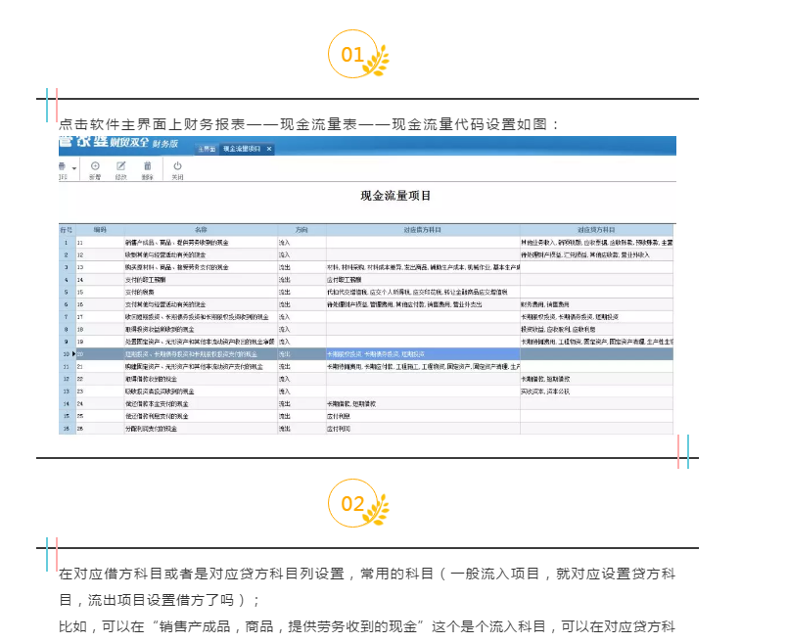Screen dimensions: 787x644
Task: Click the 对应贷方科目 column header
Action: pos(596,230)
